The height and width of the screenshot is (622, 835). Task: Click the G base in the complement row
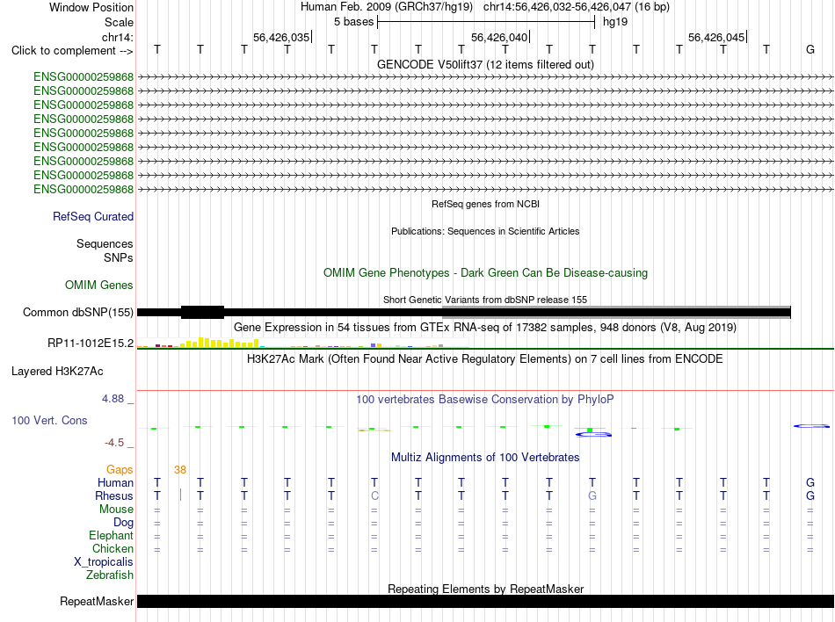(810, 49)
